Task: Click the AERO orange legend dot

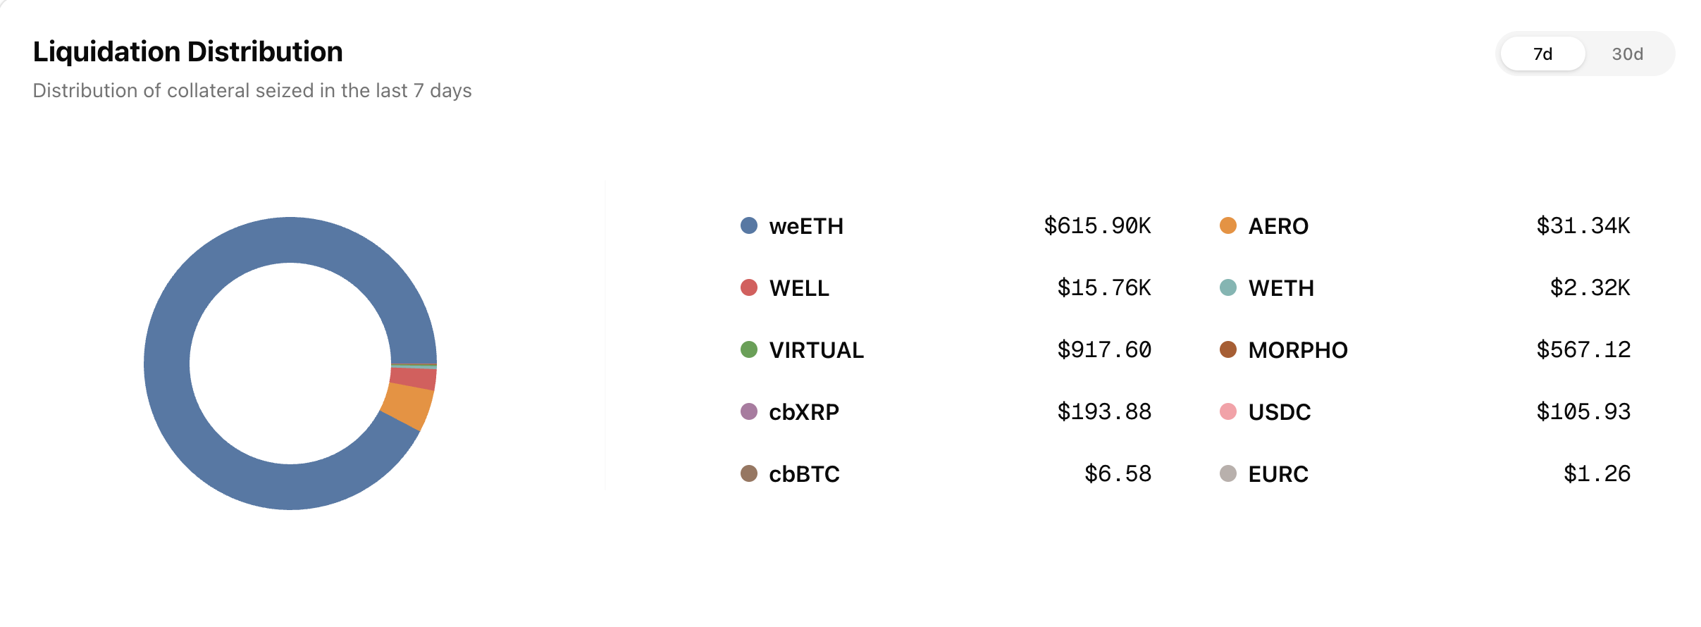Action: point(1228,225)
